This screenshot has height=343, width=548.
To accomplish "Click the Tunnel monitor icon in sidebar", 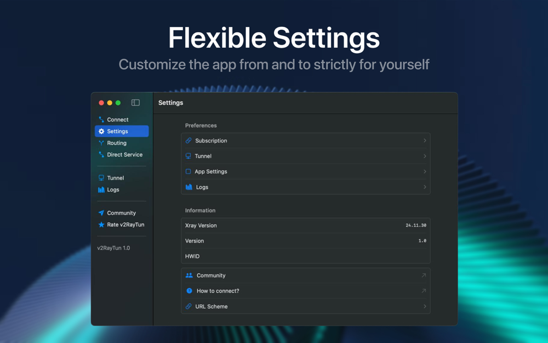I will [101, 178].
